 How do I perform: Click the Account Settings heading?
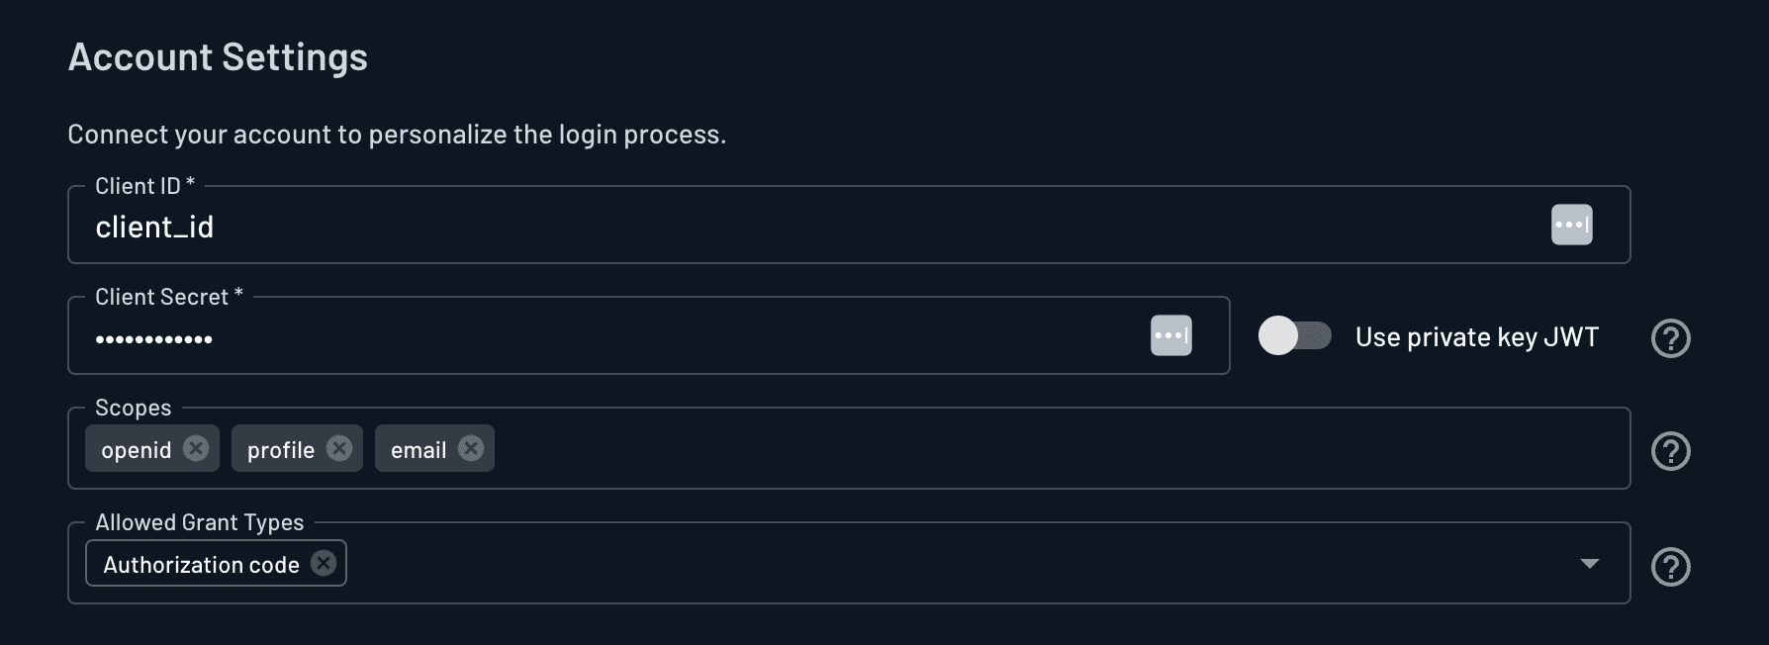(217, 57)
